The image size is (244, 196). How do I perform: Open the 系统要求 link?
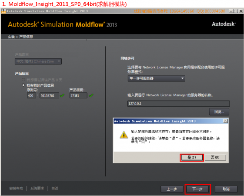[x=37, y=188]
